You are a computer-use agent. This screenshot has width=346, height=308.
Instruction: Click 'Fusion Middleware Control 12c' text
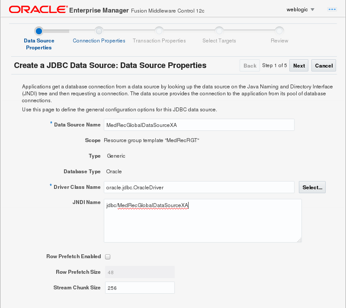168,11
